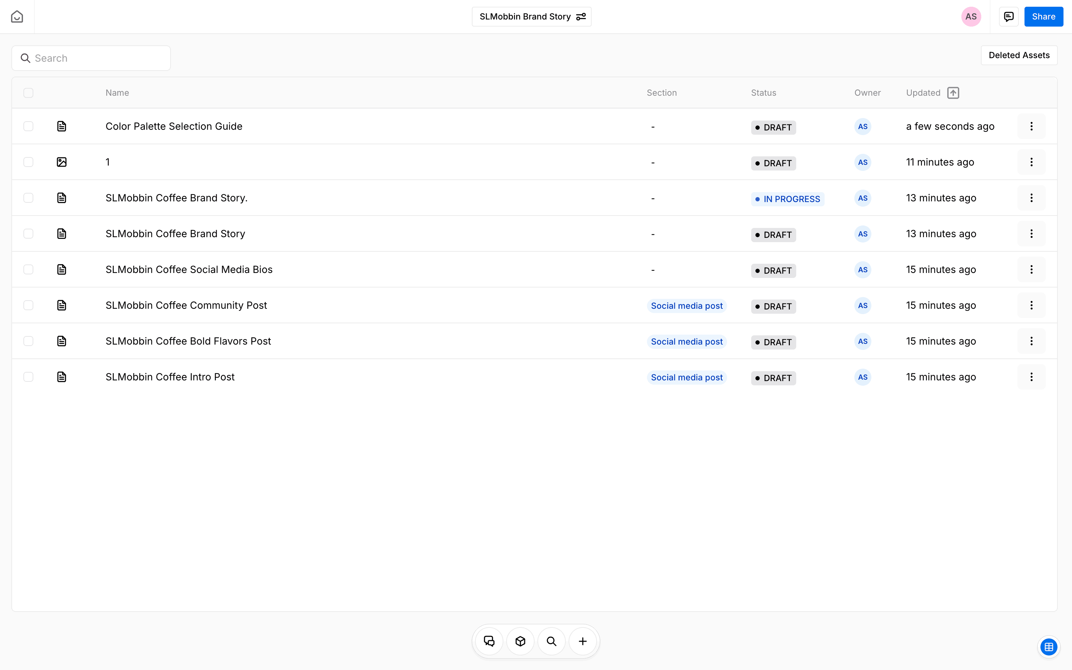Select checkbox for Color Palette Selection Guide
The height and width of the screenshot is (670, 1072).
tap(28, 126)
